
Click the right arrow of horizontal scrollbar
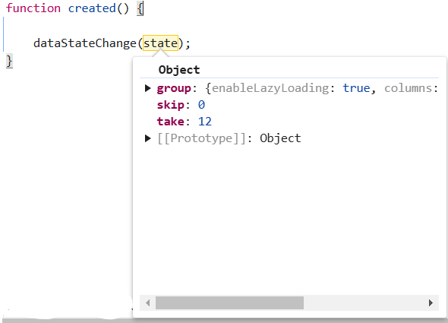[431, 302]
